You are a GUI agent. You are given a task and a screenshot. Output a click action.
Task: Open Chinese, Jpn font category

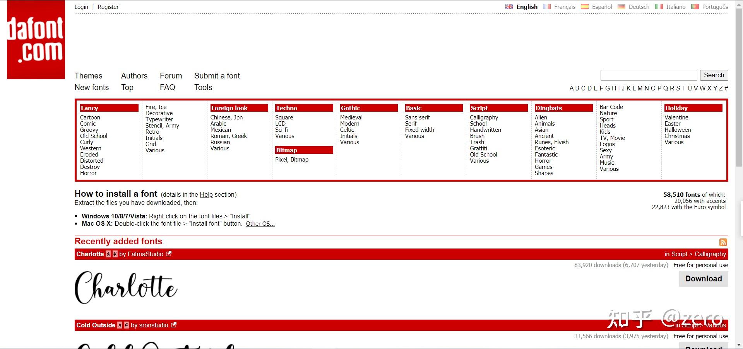tap(226, 117)
